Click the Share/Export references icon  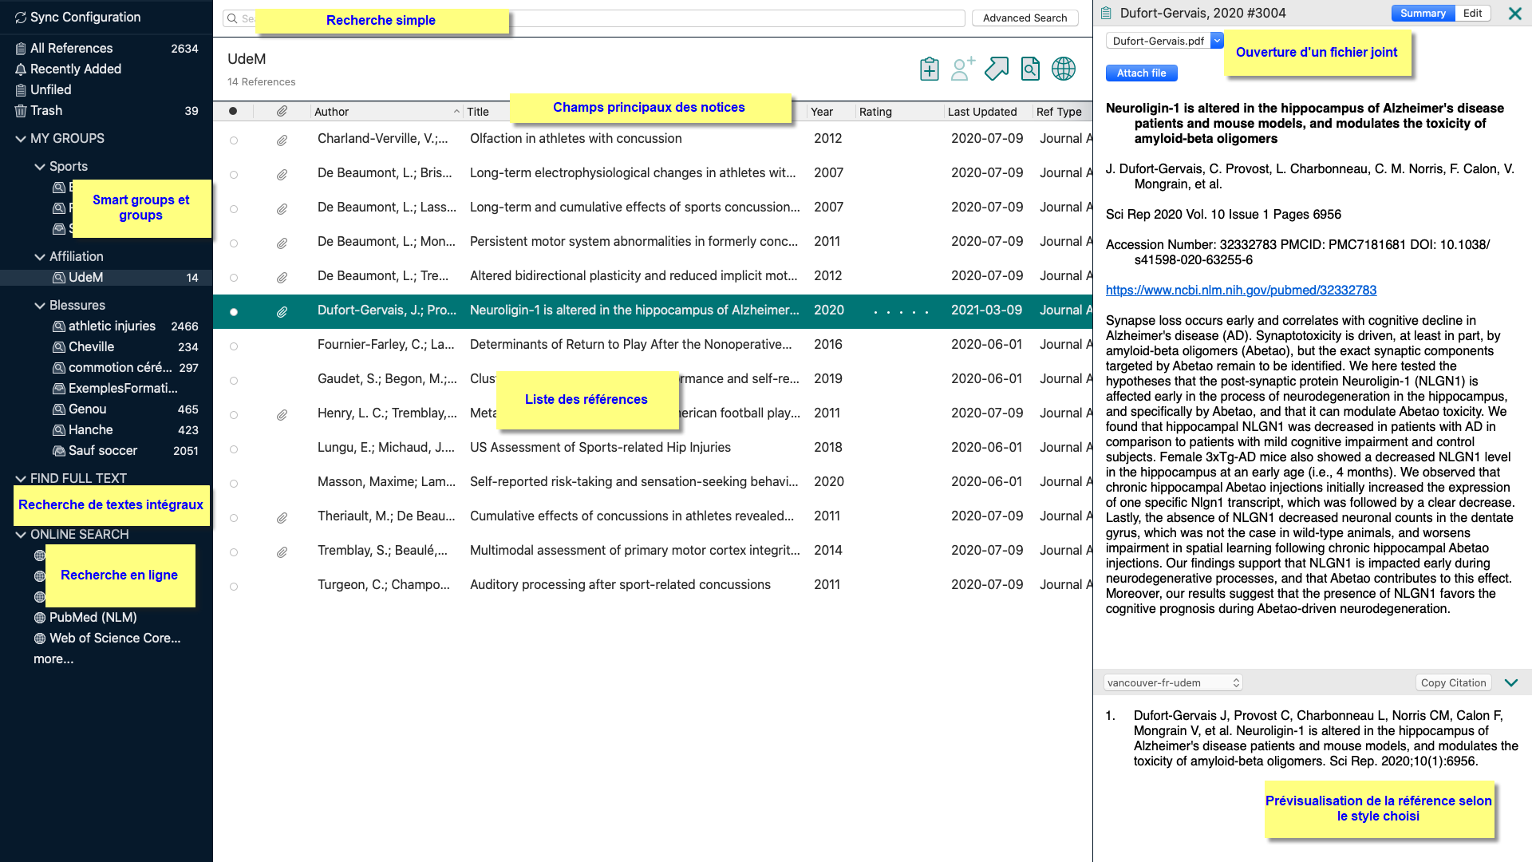(995, 69)
